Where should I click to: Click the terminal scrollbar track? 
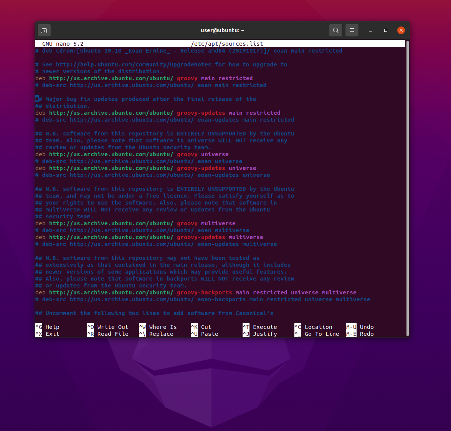(x=407, y=192)
